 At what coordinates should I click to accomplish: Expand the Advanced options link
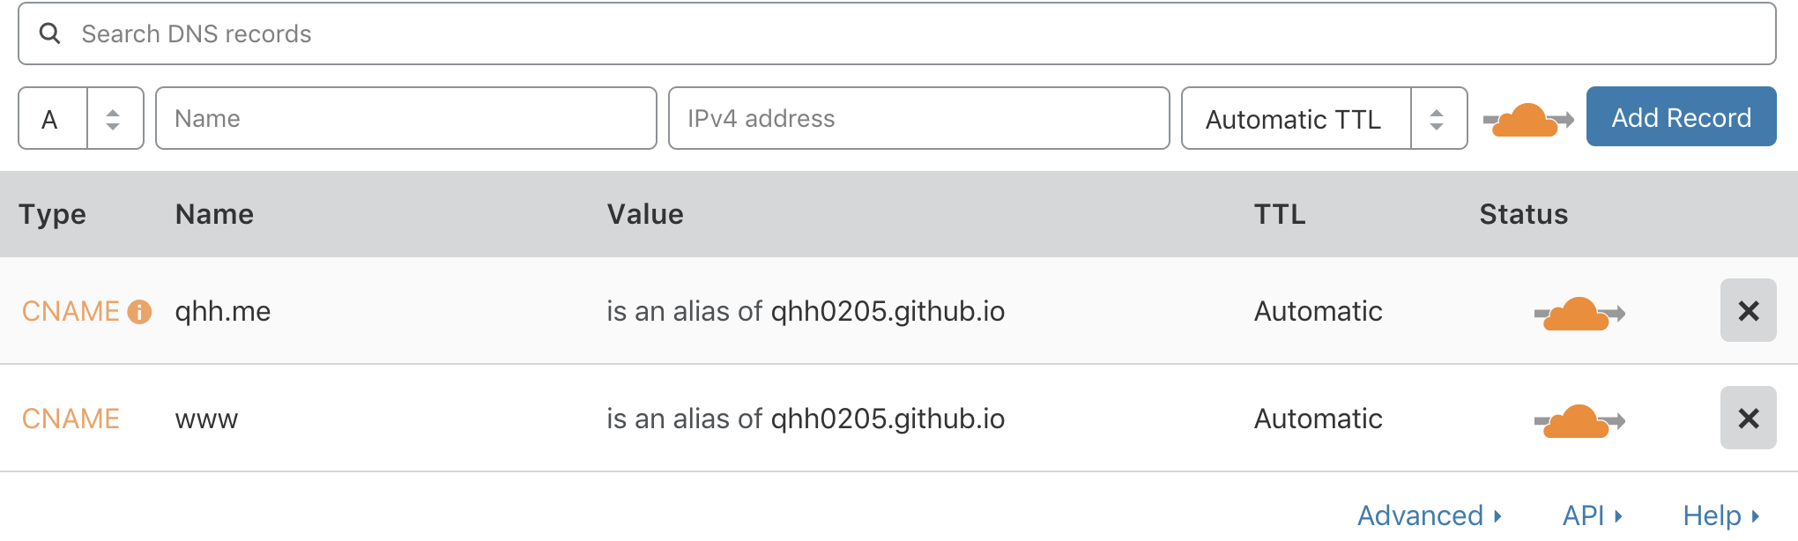1429,515
